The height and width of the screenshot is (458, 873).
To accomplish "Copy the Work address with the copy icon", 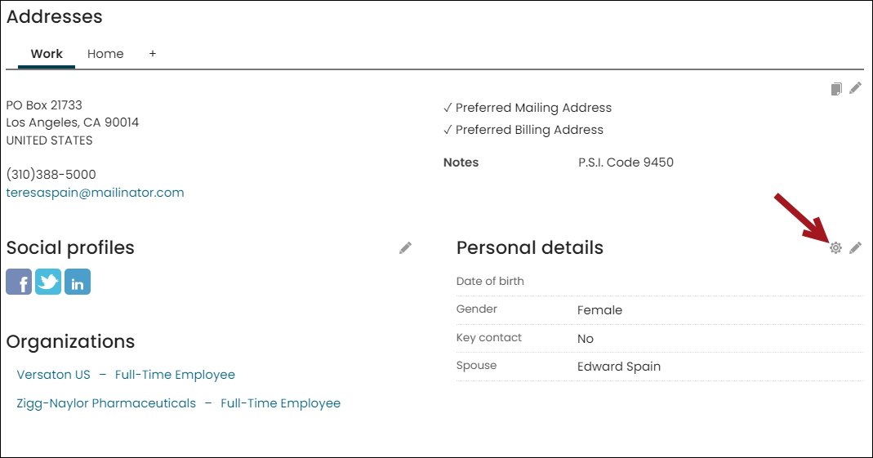I will (836, 89).
